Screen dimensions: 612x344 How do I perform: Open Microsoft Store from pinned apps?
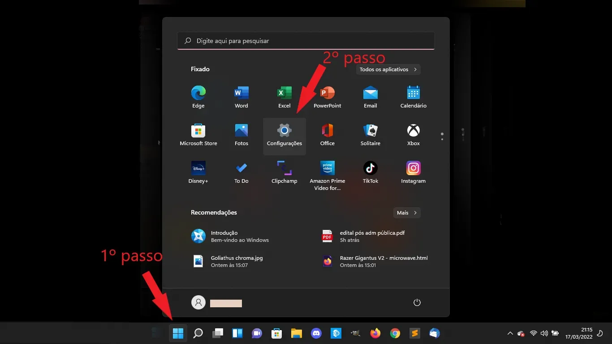(198, 134)
